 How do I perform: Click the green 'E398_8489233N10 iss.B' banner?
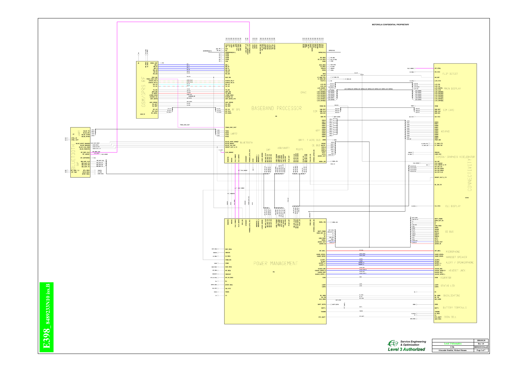(x=46, y=317)
